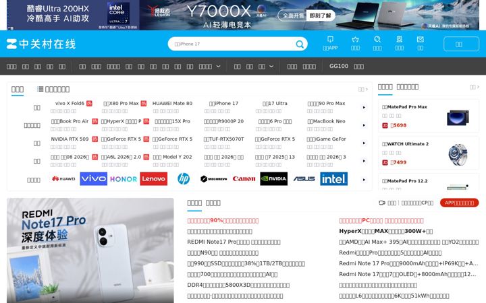Open the first chevron dropdown in the dark navigation bar
486x303 pixels.
tap(218, 66)
